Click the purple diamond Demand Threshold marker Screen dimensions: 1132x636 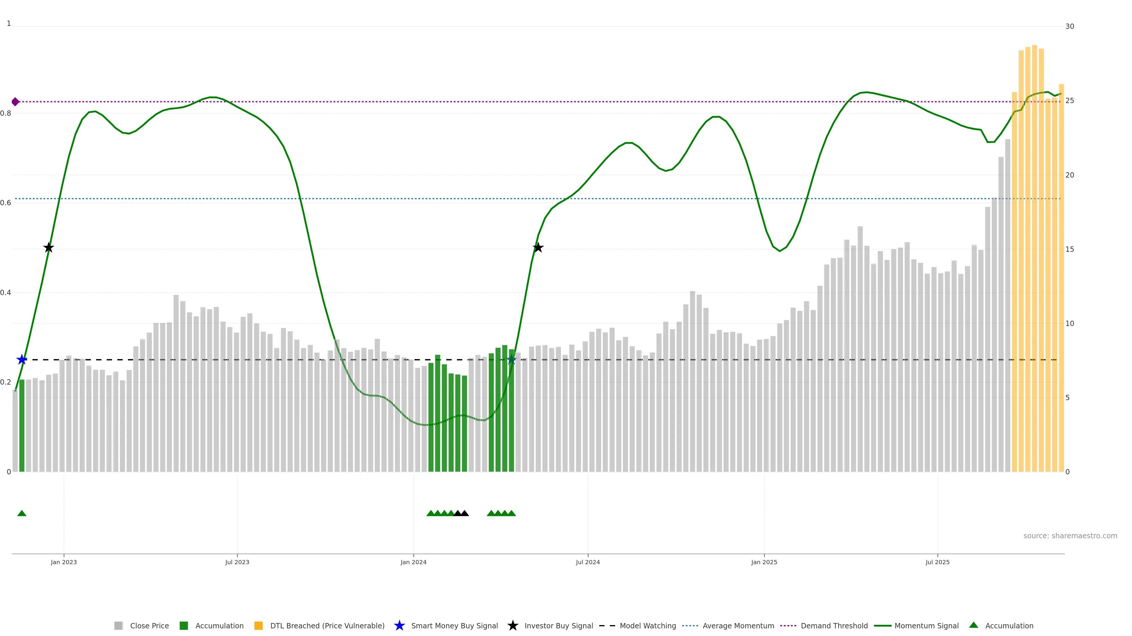[x=15, y=102]
